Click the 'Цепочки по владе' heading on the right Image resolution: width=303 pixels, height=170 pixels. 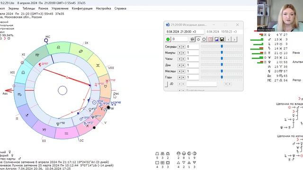[x=289, y=104]
